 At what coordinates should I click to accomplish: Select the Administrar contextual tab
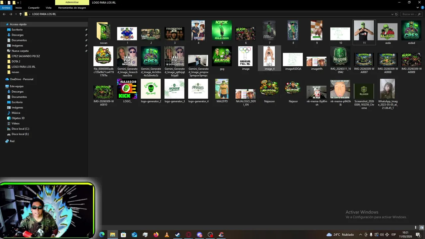(72, 2)
